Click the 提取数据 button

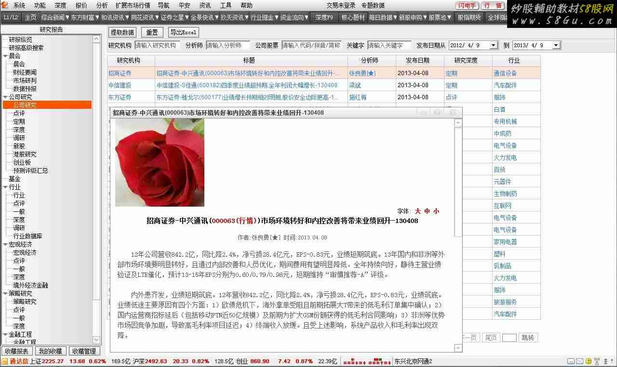click(122, 32)
